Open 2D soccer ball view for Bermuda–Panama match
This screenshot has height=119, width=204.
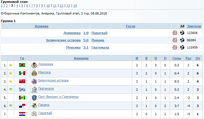[182, 40]
